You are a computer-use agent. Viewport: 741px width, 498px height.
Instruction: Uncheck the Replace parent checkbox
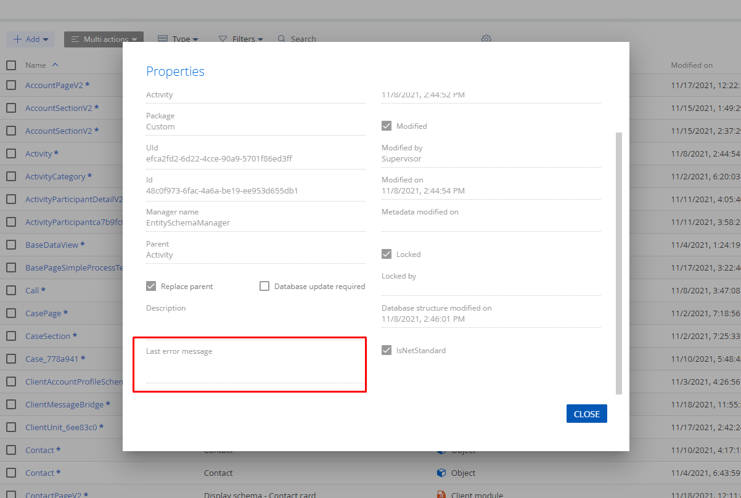click(151, 286)
